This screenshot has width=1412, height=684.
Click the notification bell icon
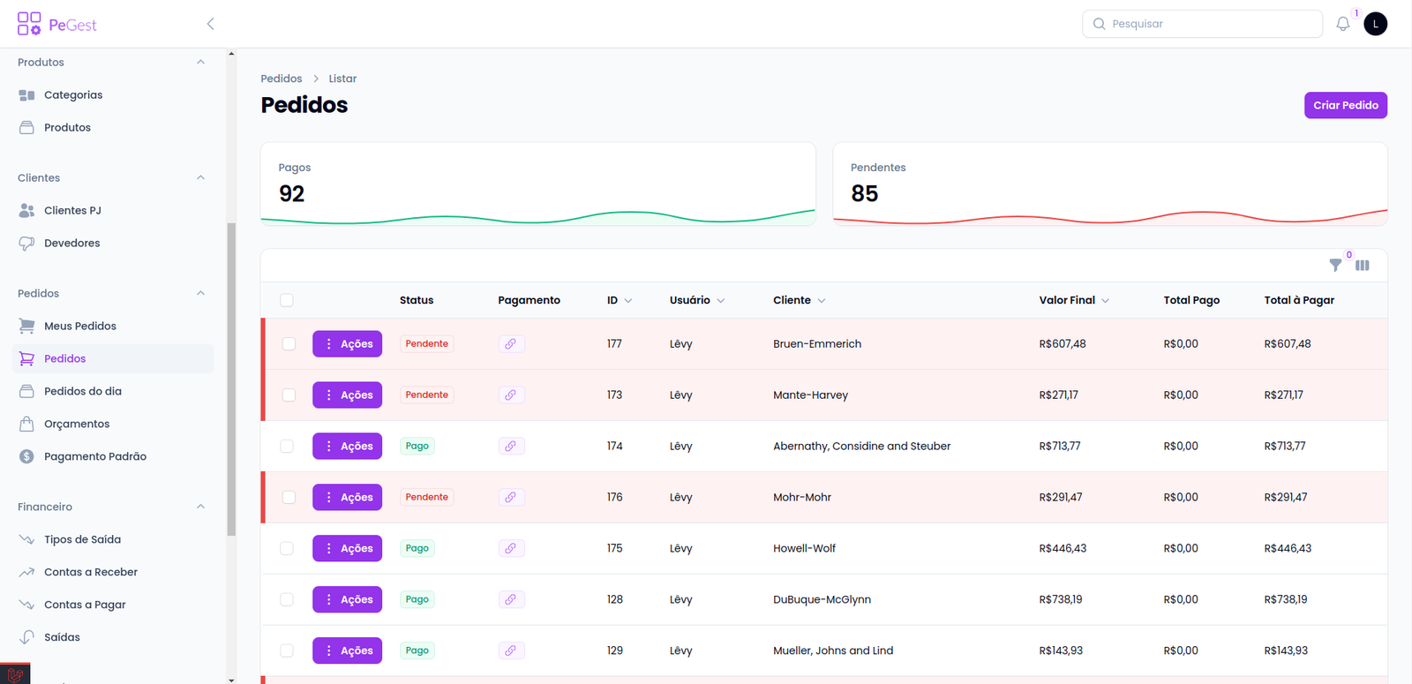(x=1342, y=24)
